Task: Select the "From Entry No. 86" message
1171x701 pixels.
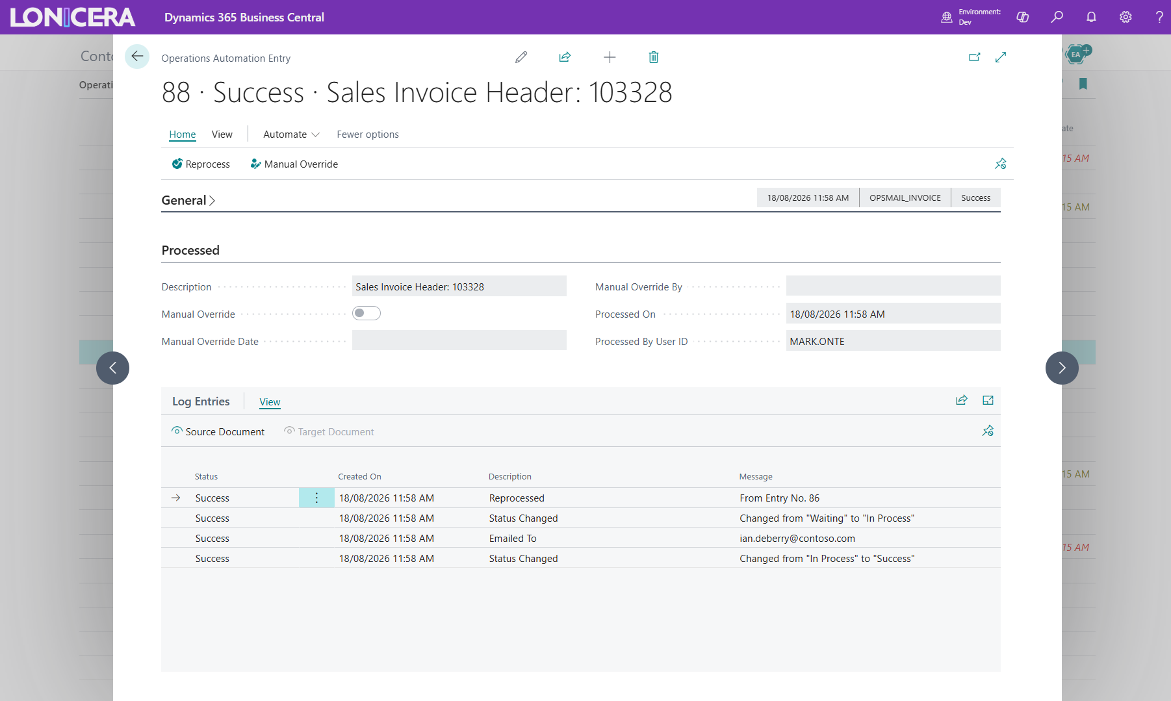Action: [x=780, y=498]
